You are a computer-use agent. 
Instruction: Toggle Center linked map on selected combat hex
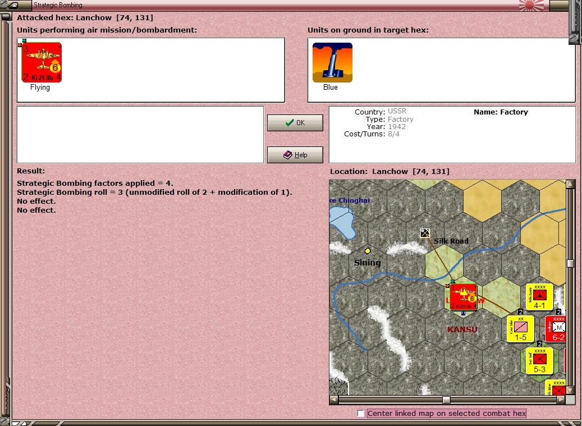click(x=360, y=414)
